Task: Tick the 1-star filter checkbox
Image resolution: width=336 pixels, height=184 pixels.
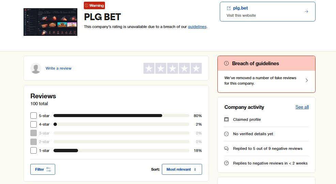Action: (x=33, y=151)
